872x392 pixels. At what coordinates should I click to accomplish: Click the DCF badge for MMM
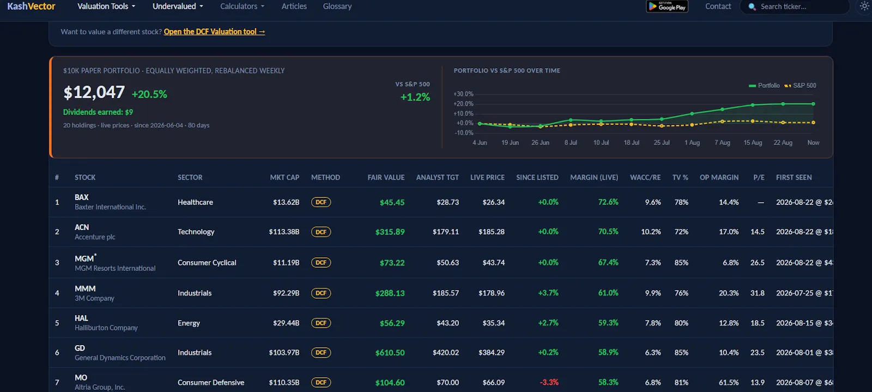coord(321,293)
